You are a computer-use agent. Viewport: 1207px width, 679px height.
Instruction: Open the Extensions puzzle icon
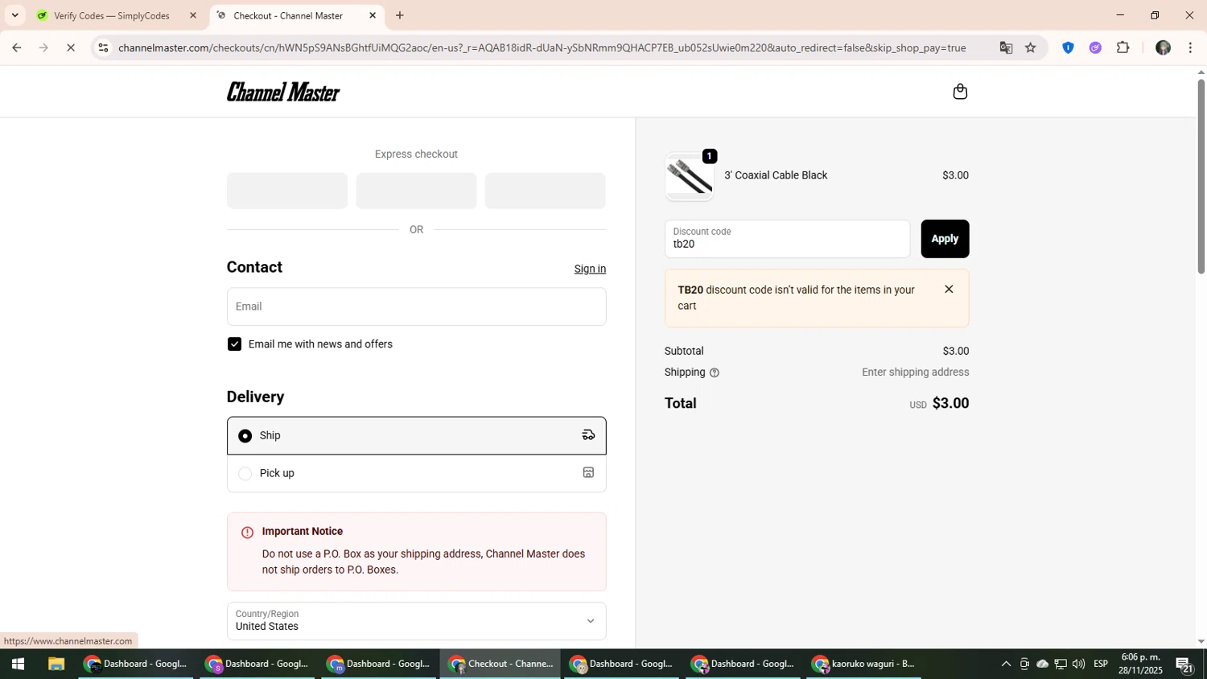click(x=1123, y=47)
